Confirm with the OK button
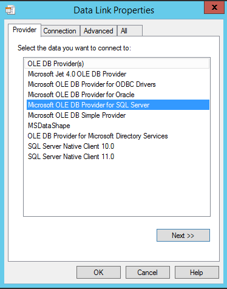This screenshot has width=227, height=289. [98, 273]
